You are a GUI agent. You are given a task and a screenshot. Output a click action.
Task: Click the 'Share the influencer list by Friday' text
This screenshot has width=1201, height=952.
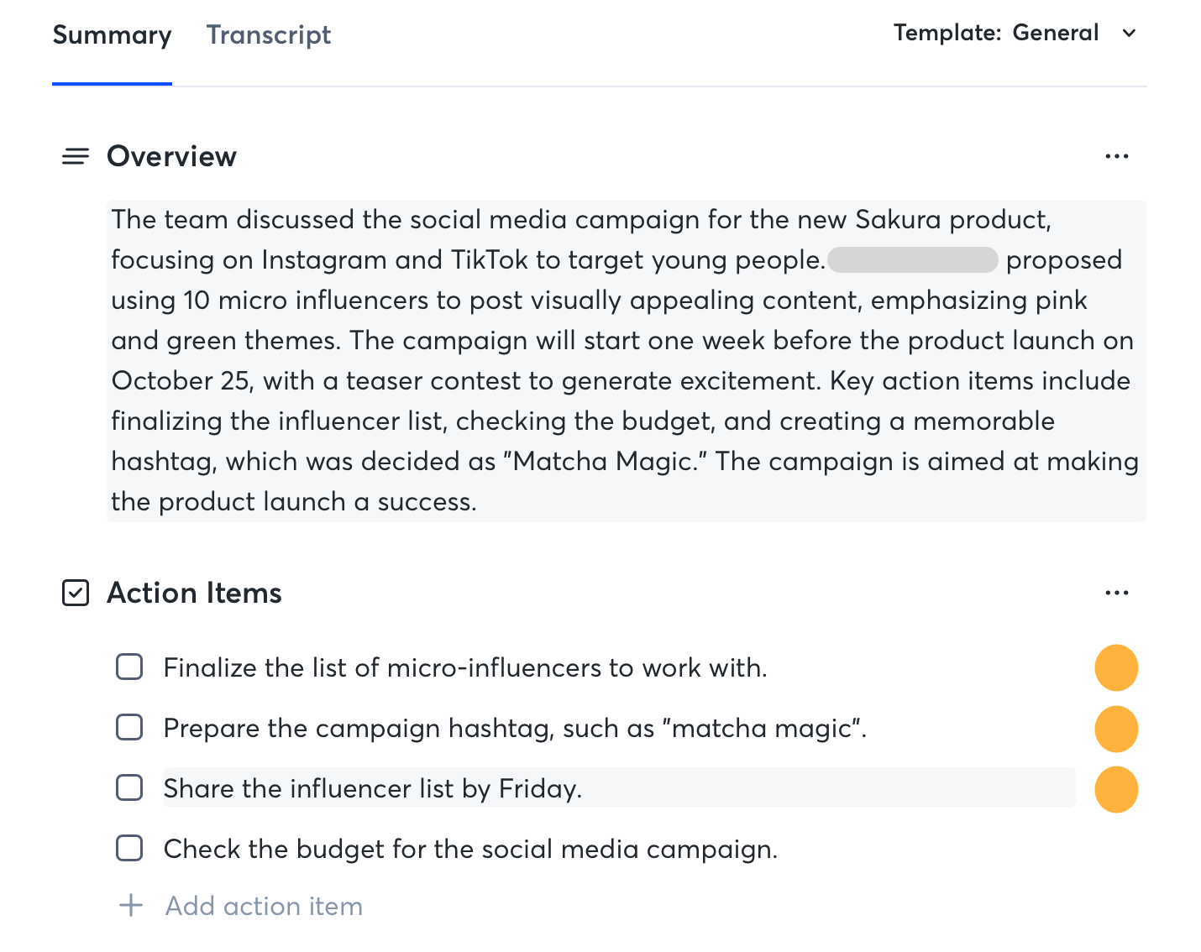click(x=372, y=789)
